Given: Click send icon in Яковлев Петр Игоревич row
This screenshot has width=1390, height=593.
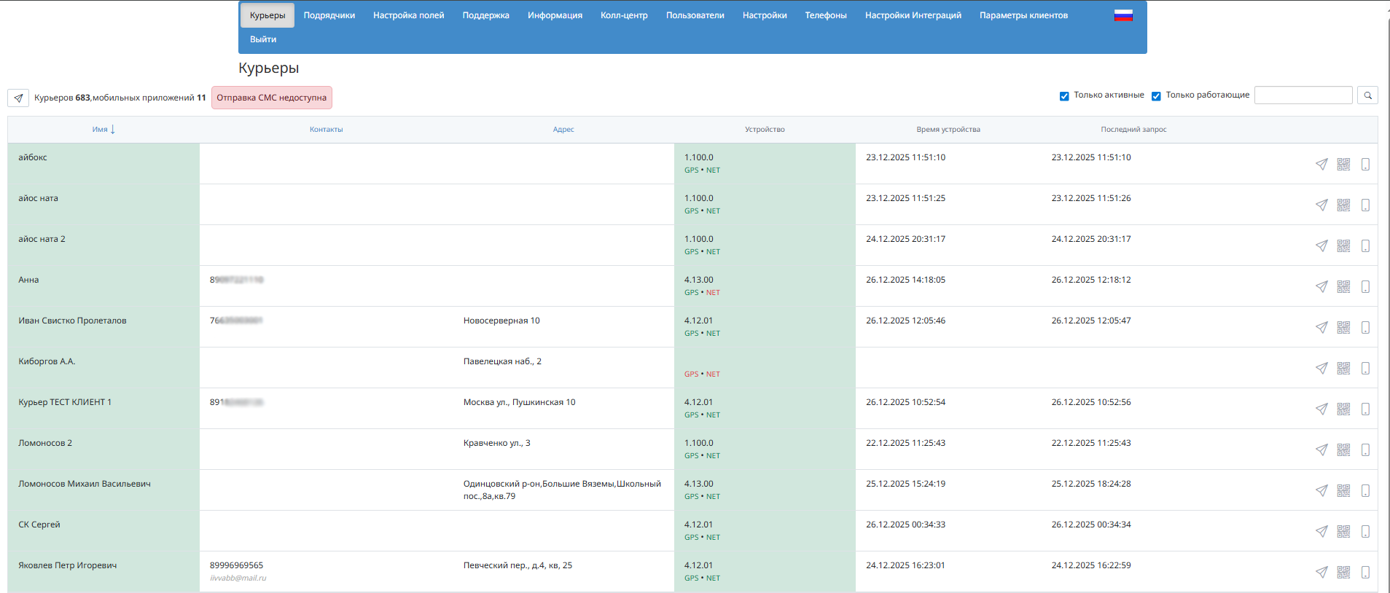Looking at the screenshot, I should (x=1321, y=573).
